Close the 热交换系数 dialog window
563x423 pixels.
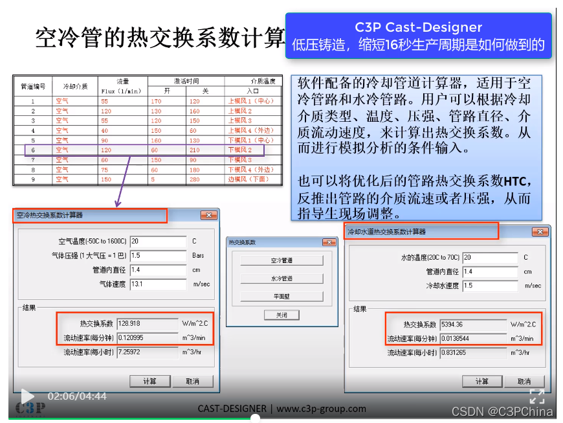coord(329,242)
